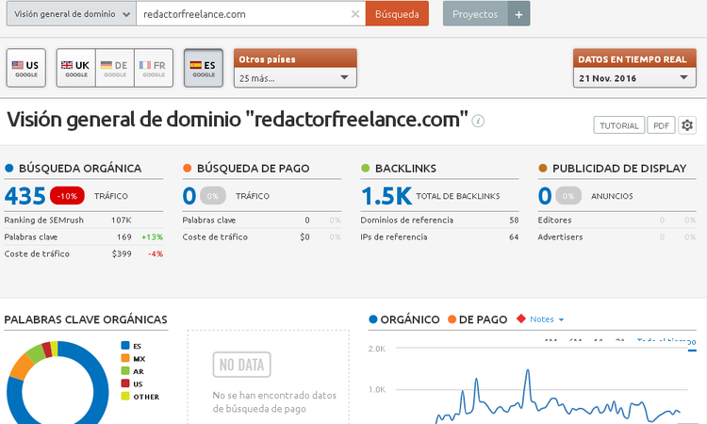Image resolution: width=707 pixels, height=424 pixels.
Task: Click PUBLICIDAD DE DISPLAY section heading
Action: (619, 169)
